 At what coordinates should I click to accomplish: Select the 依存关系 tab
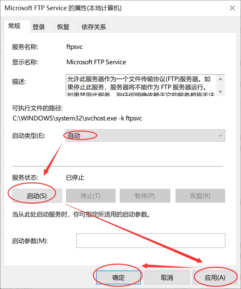point(94,27)
